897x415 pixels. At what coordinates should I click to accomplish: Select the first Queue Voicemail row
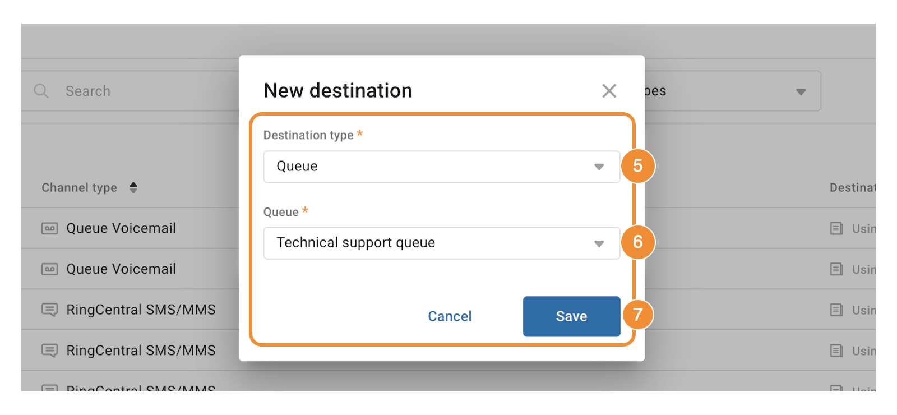tap(121, 228)
